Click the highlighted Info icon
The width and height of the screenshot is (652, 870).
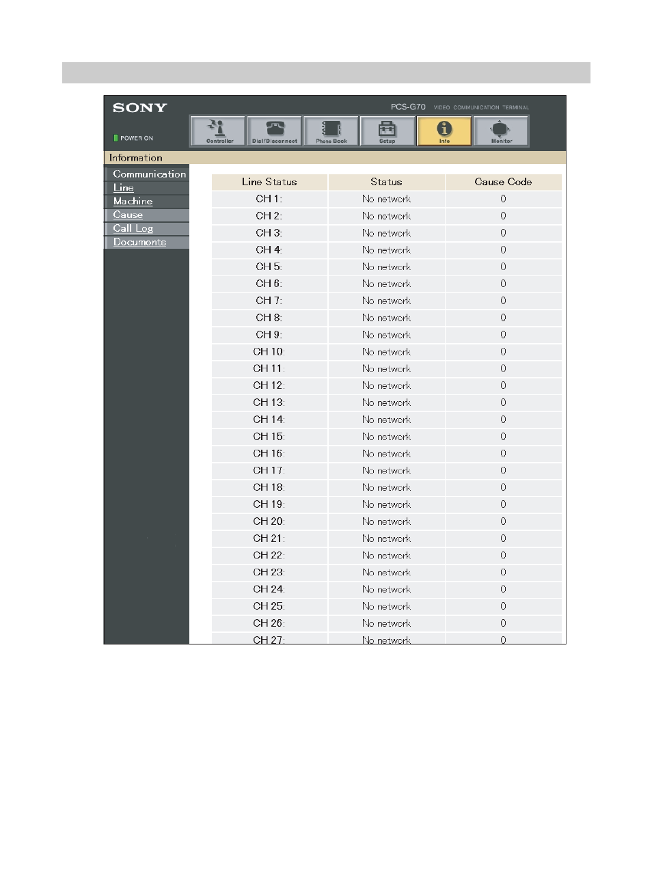click(444, 131)
